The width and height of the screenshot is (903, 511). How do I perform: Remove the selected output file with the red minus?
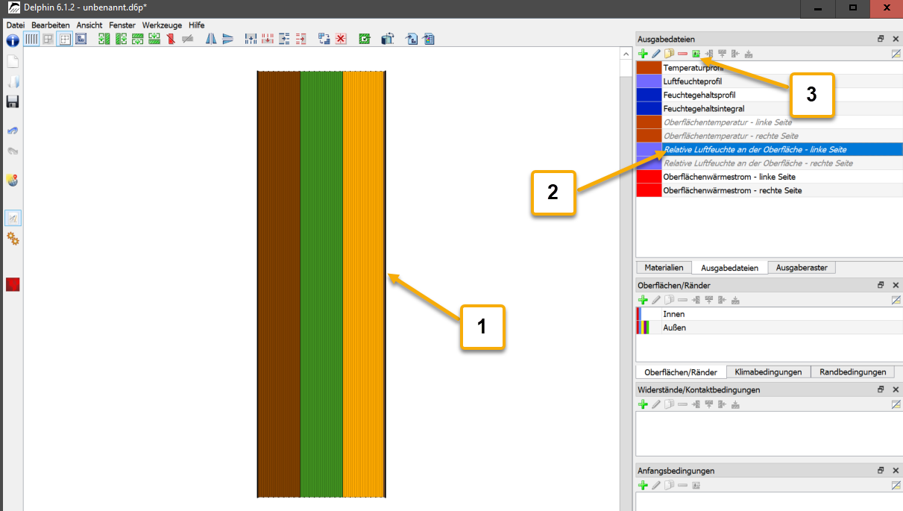click(682, 54)
